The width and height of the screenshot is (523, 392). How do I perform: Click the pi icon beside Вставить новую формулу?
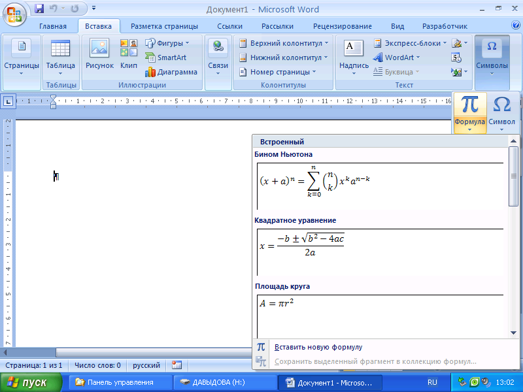(261, 347)
